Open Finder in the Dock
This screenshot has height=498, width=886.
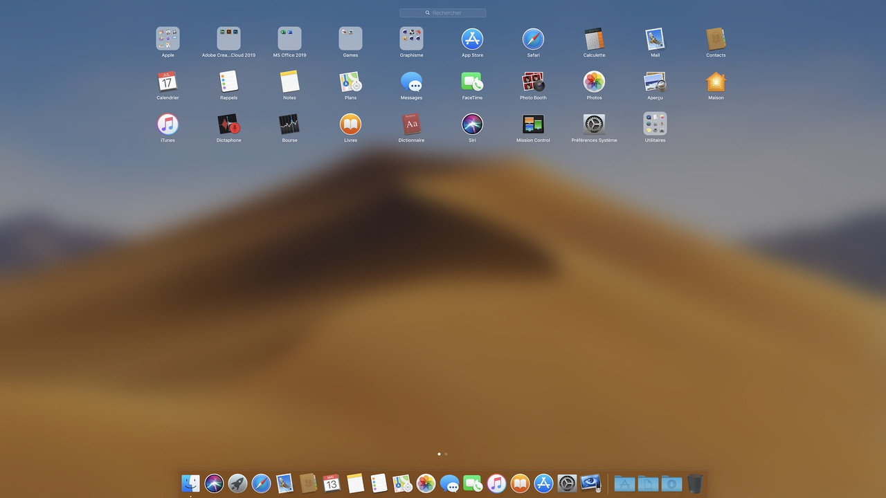(190, 483)
